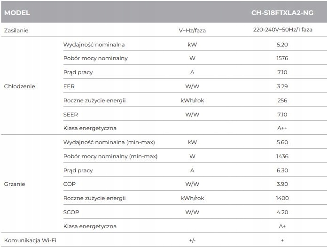Click the COP value 3.90

[282, 184]
